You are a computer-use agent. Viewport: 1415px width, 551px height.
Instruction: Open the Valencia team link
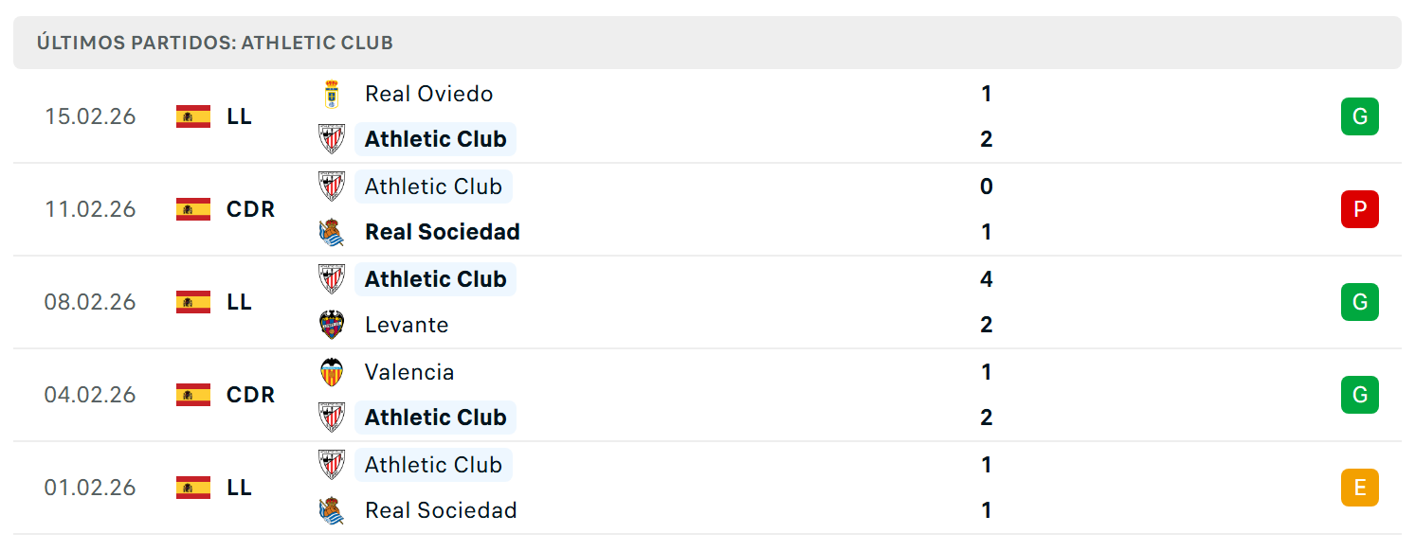(x=409, y=372)
